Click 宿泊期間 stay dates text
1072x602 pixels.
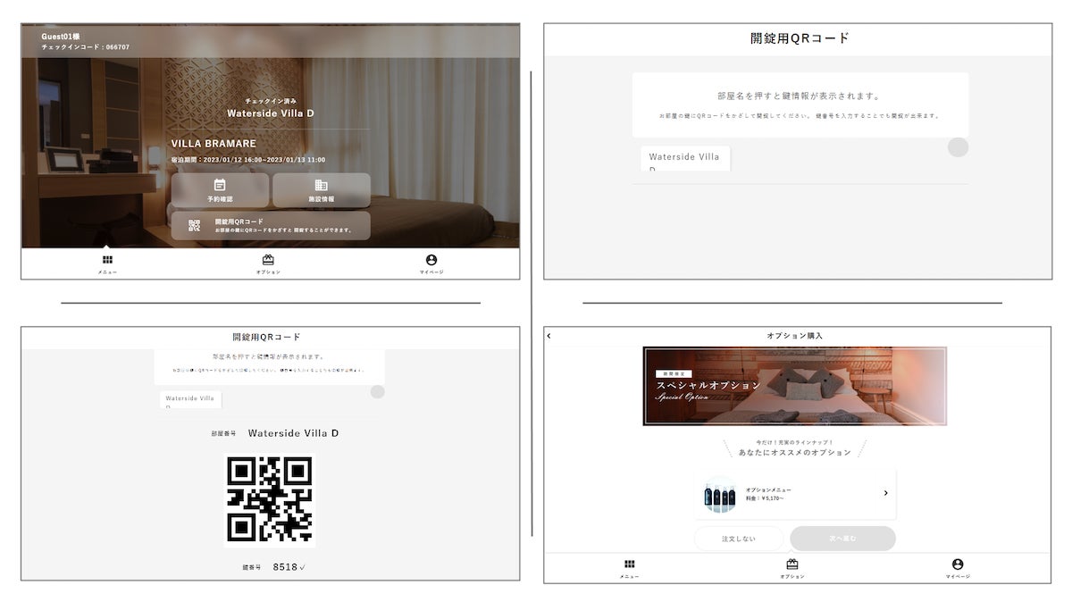pos(248,160)
